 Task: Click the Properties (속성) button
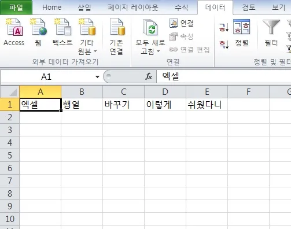click(x=181, y=36)
